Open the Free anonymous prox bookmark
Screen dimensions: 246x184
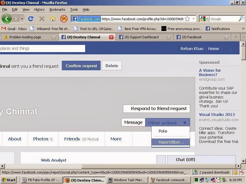[x=182, y=29]
